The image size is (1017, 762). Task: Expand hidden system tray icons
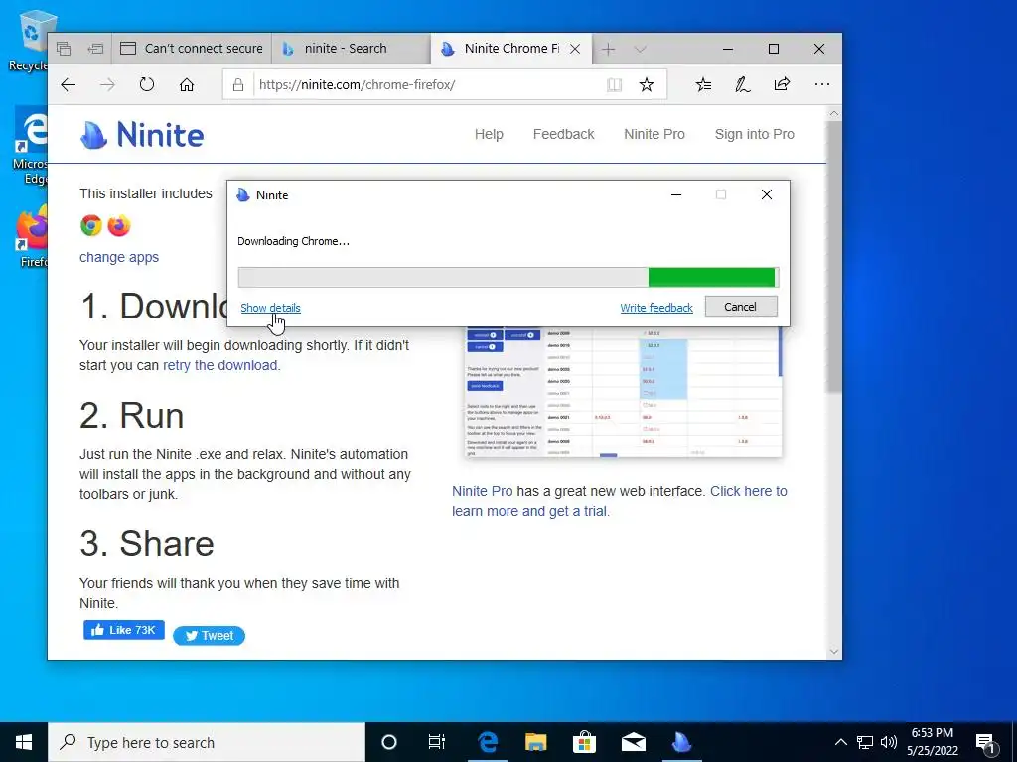pos(840,742)
